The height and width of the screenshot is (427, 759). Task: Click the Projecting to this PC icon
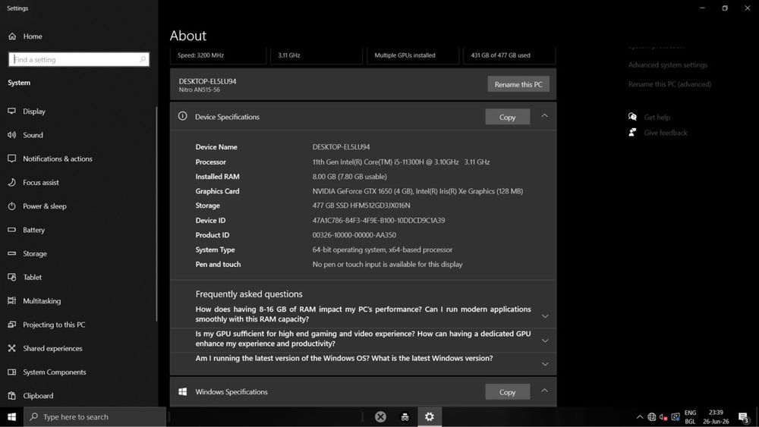click(x=11, y=325)
